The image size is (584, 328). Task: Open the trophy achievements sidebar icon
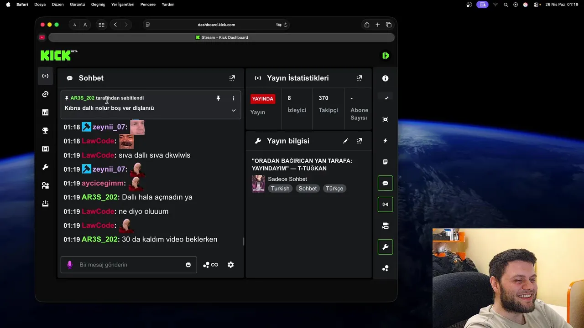click(x=45, y=131)
